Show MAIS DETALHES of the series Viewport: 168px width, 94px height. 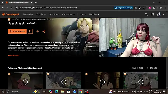(x=13, y=55)
